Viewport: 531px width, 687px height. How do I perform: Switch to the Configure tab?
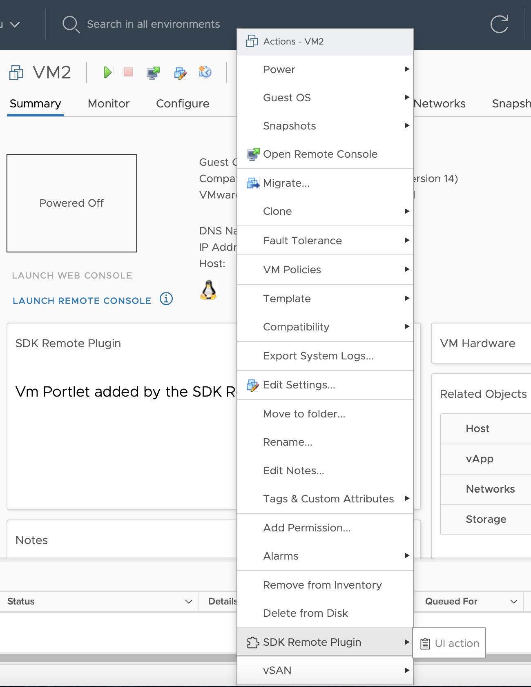(x=183, y=104)
